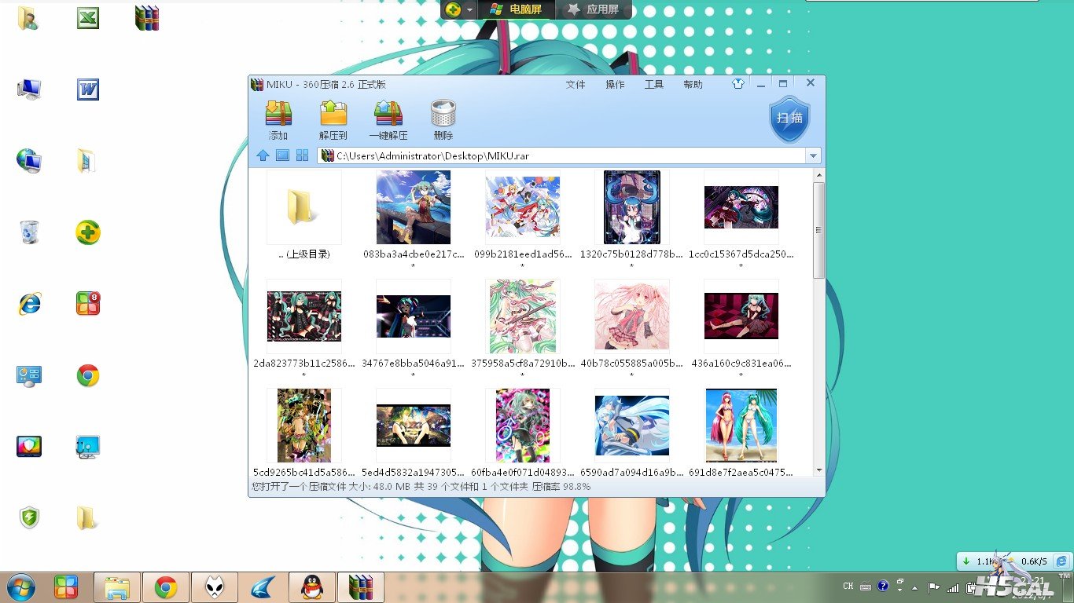
Task: Expand the dropdown arrow beside 360 plus icon
Action: [470, 10]
